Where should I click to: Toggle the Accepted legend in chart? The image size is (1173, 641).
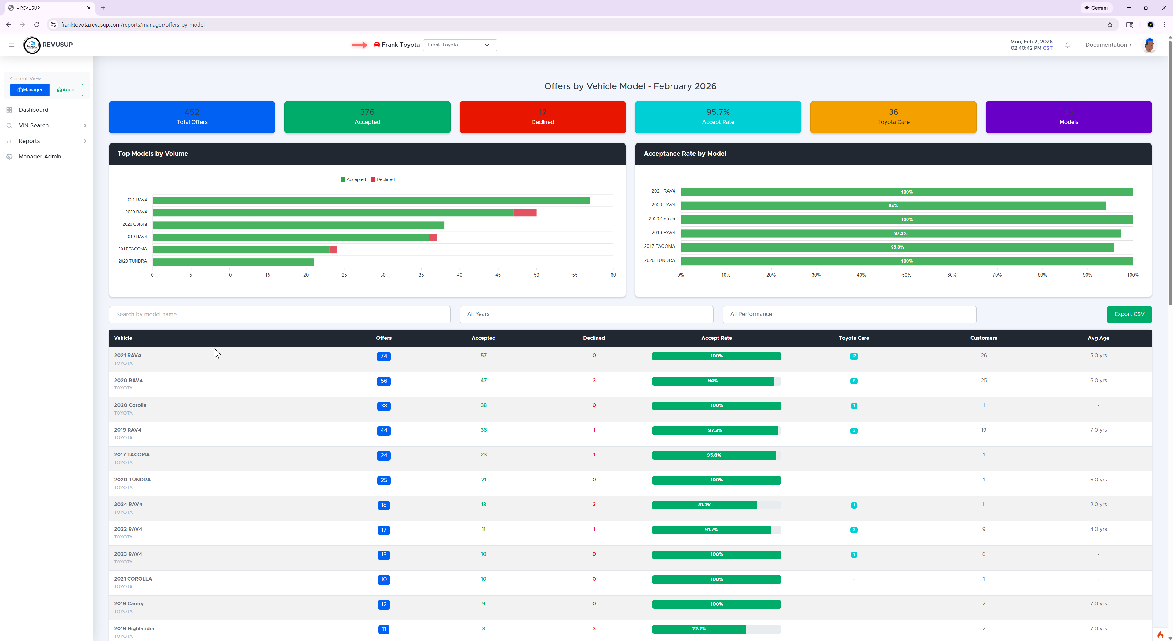(353, 180)
